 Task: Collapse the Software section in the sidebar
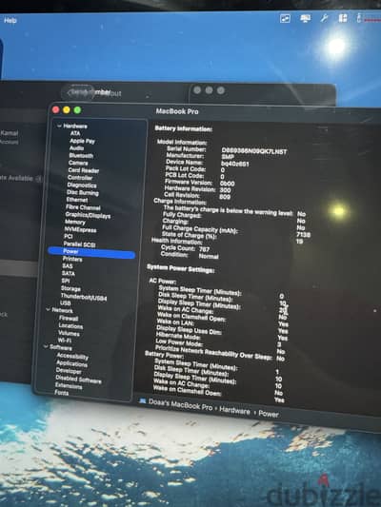click(x=46, y=346)
